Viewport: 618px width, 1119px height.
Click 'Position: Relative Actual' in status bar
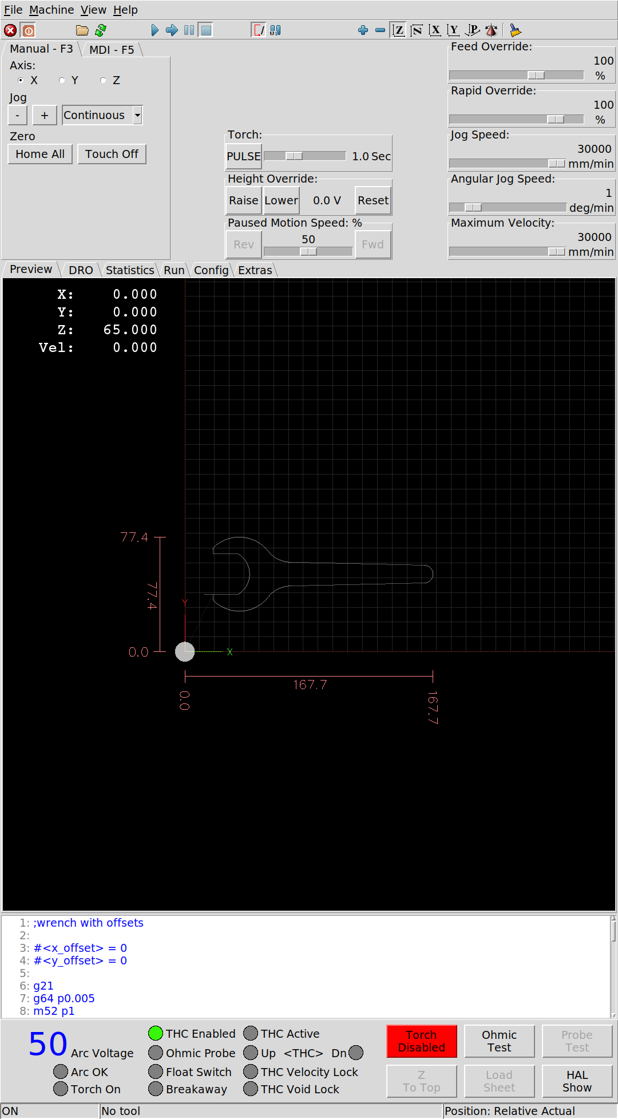click(510, 1111)
